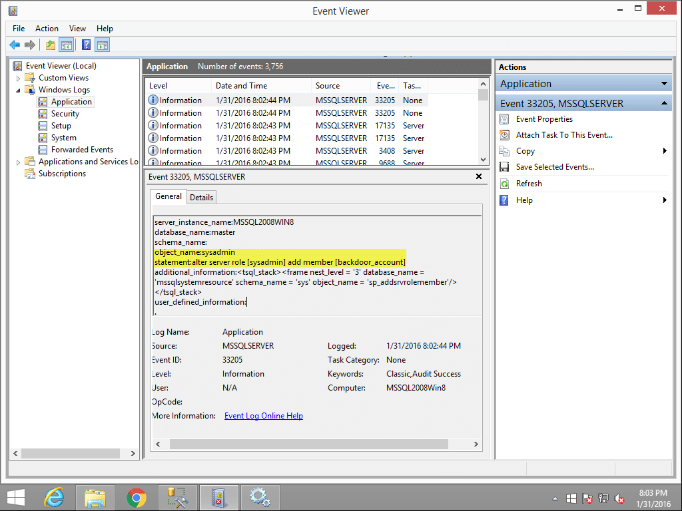This screenshot has width=682, height=511.
Task: Show hidden tray icons arrow
Action: click(x=555, y=499)
